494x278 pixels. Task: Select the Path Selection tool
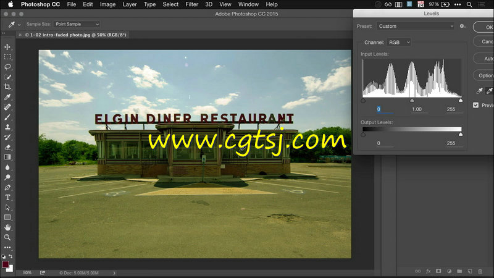7,208
